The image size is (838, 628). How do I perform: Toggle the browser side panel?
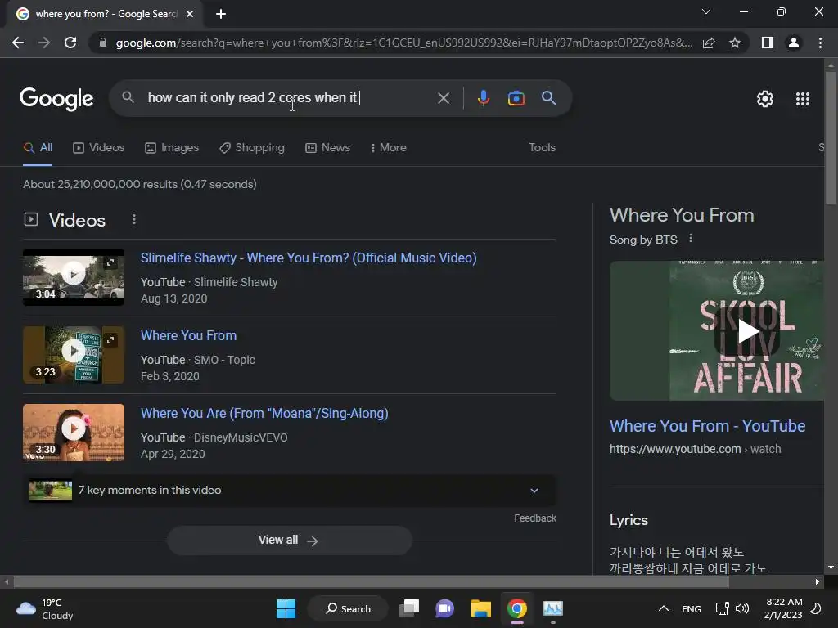[768, 43]
